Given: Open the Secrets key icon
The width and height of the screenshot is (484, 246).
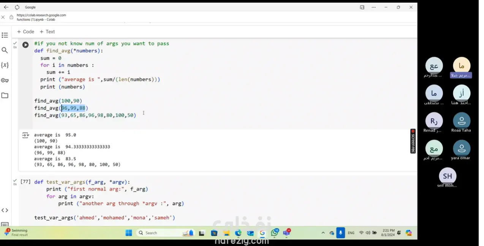Looking at the screenshot, I should [5, 80].
